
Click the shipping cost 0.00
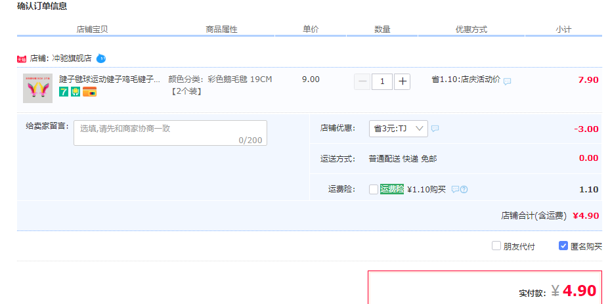[x=588, y=158]
